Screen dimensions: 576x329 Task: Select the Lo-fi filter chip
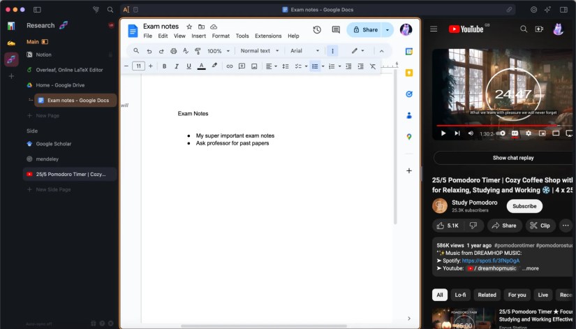point(460,295)
